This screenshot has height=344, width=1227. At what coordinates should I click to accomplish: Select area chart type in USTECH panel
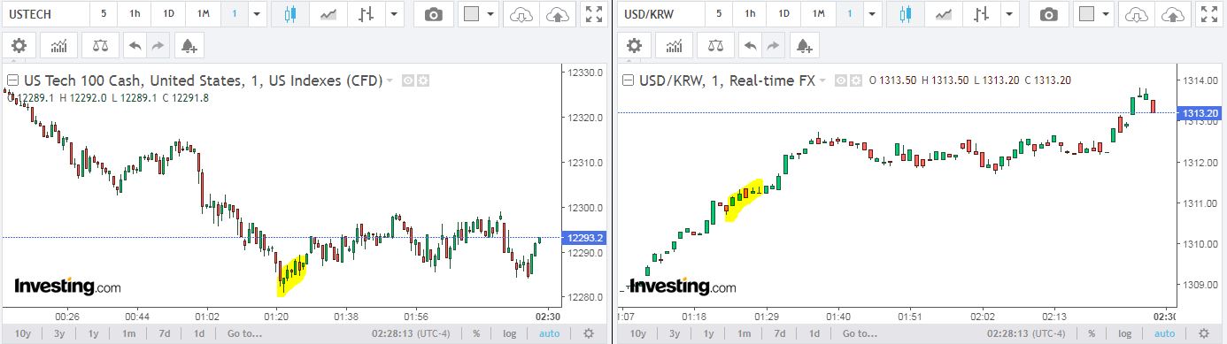pos(328,14)
